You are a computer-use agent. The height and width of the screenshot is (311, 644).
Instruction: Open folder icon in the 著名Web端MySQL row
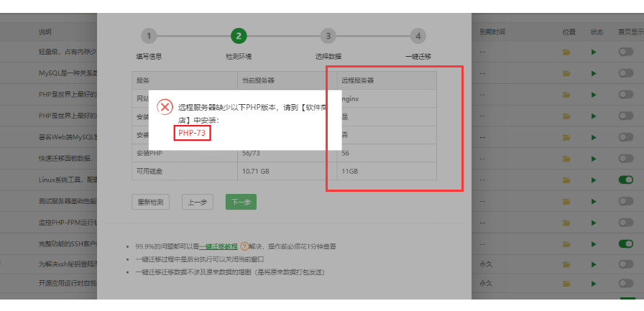click(567, 137)
